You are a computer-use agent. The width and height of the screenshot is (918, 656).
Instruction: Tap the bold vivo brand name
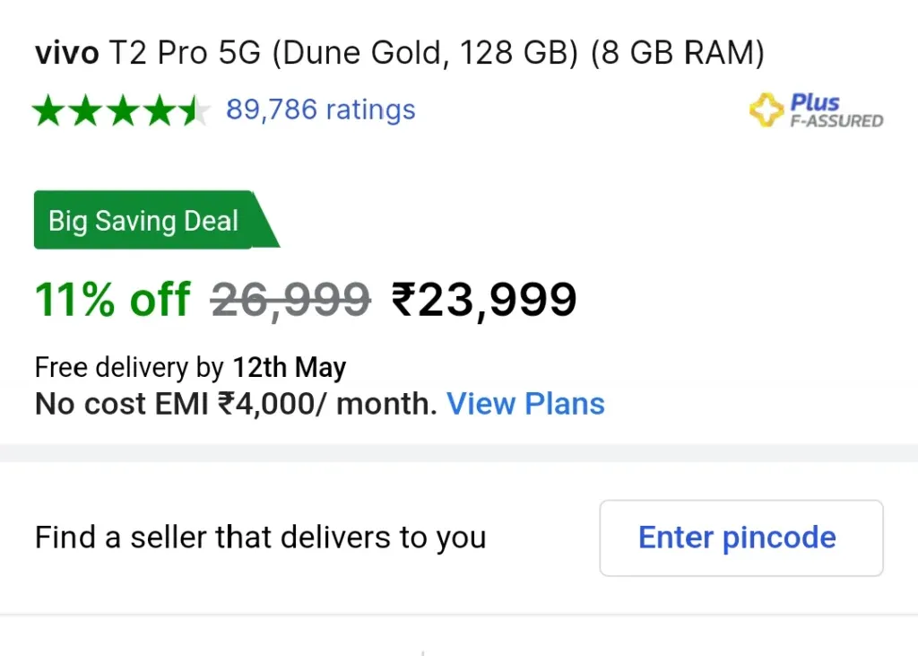(x=66, y=53)
